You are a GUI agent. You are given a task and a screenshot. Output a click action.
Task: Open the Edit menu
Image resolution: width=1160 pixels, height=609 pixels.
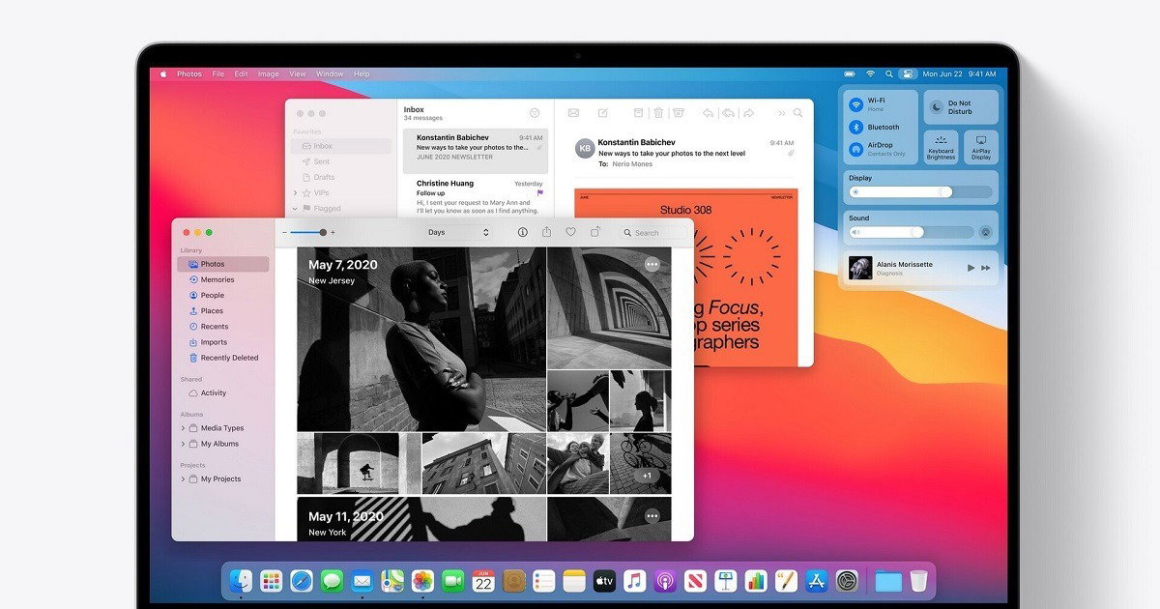tap(241, 73)
